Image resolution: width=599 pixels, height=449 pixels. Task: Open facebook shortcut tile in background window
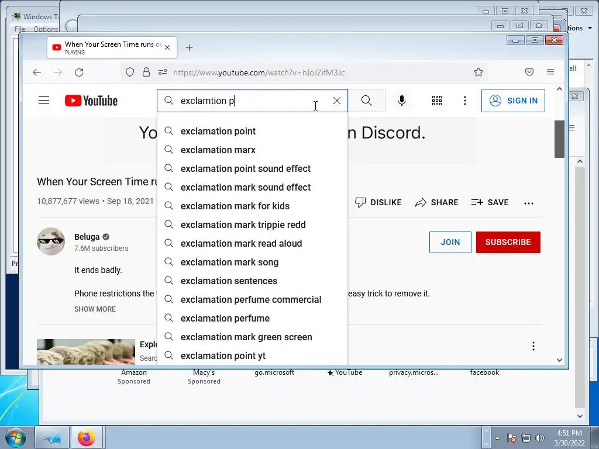[484, 372]
